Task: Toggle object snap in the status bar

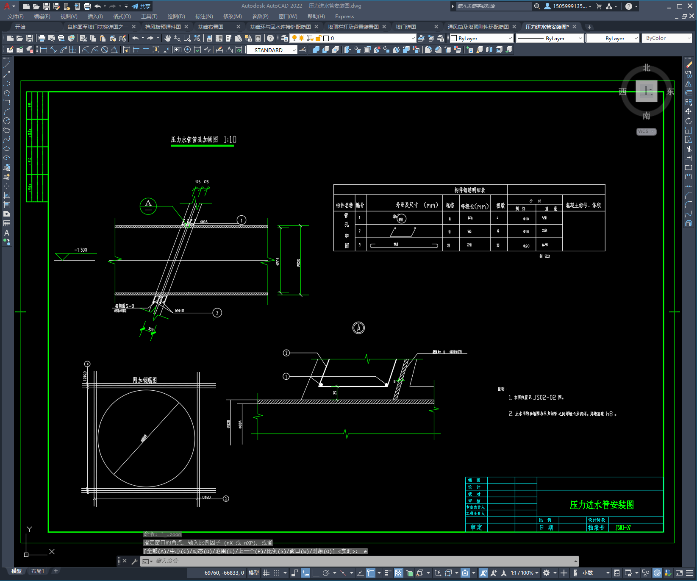Action: point(371,573)
